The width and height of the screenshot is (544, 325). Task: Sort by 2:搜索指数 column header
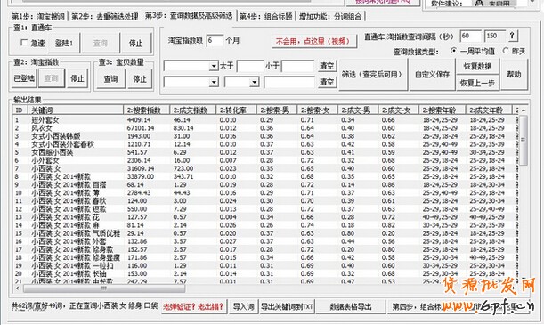point(146,110)
